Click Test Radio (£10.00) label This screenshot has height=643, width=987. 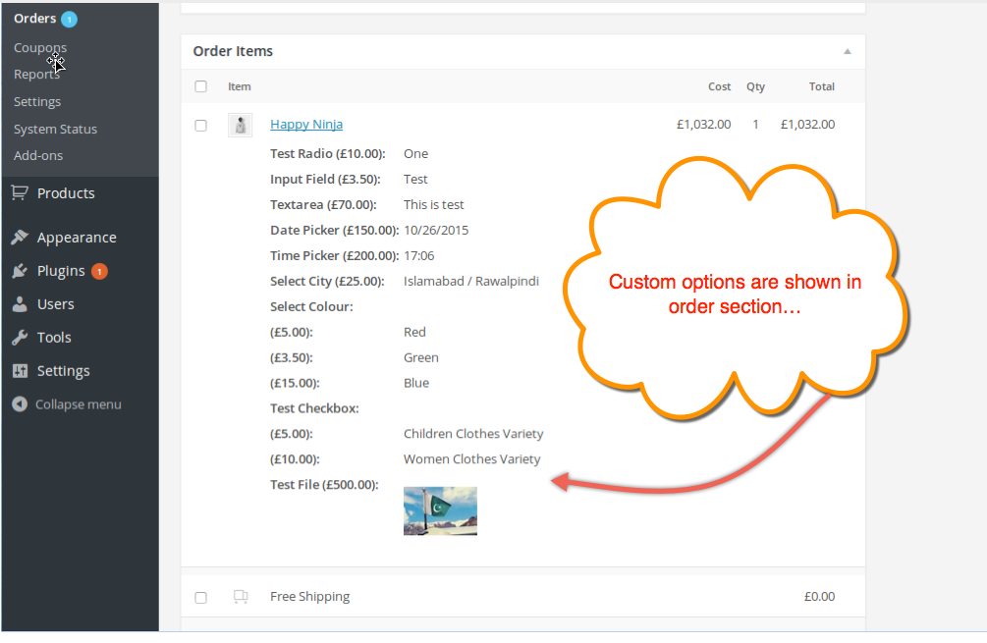pos(328,153)
